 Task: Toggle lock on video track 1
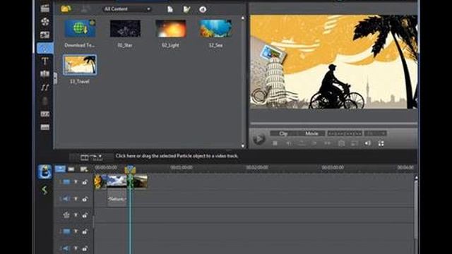click(85, 182)
